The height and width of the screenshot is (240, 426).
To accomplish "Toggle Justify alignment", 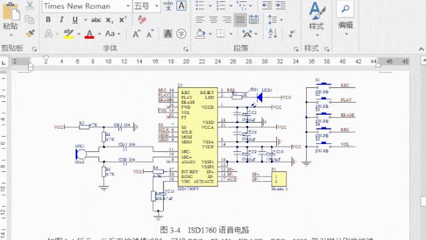I will point(240,19).
